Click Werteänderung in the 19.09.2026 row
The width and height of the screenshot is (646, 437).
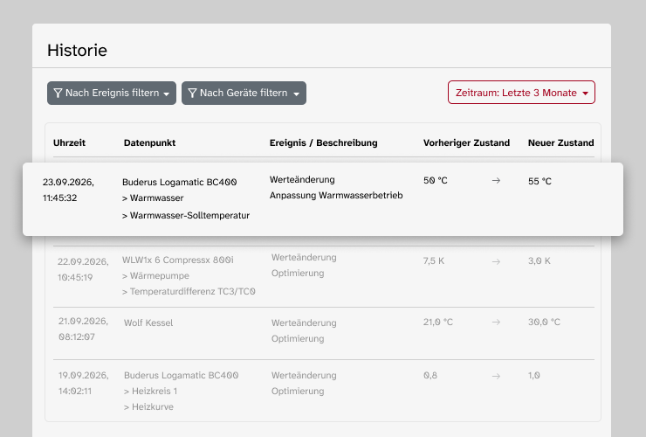coord(304,375)
